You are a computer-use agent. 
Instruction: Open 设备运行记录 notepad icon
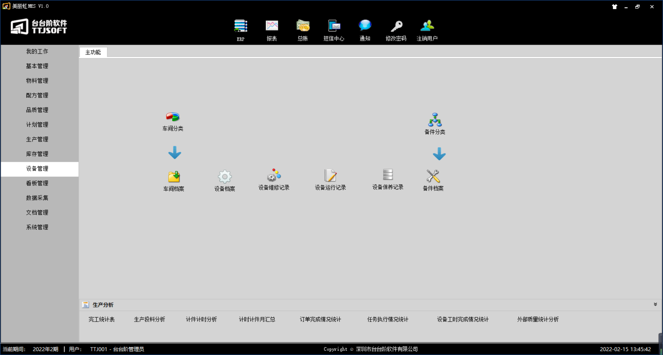click(330, 175)
